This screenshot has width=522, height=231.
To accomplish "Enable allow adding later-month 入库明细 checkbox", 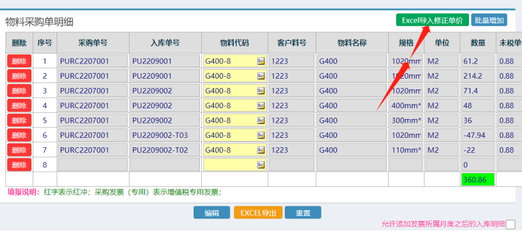I will pyautogui.click(x=510, y=224).
